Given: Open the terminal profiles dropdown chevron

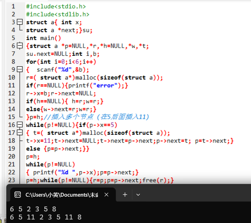Looking at the screenshot, I should [138, 195].
